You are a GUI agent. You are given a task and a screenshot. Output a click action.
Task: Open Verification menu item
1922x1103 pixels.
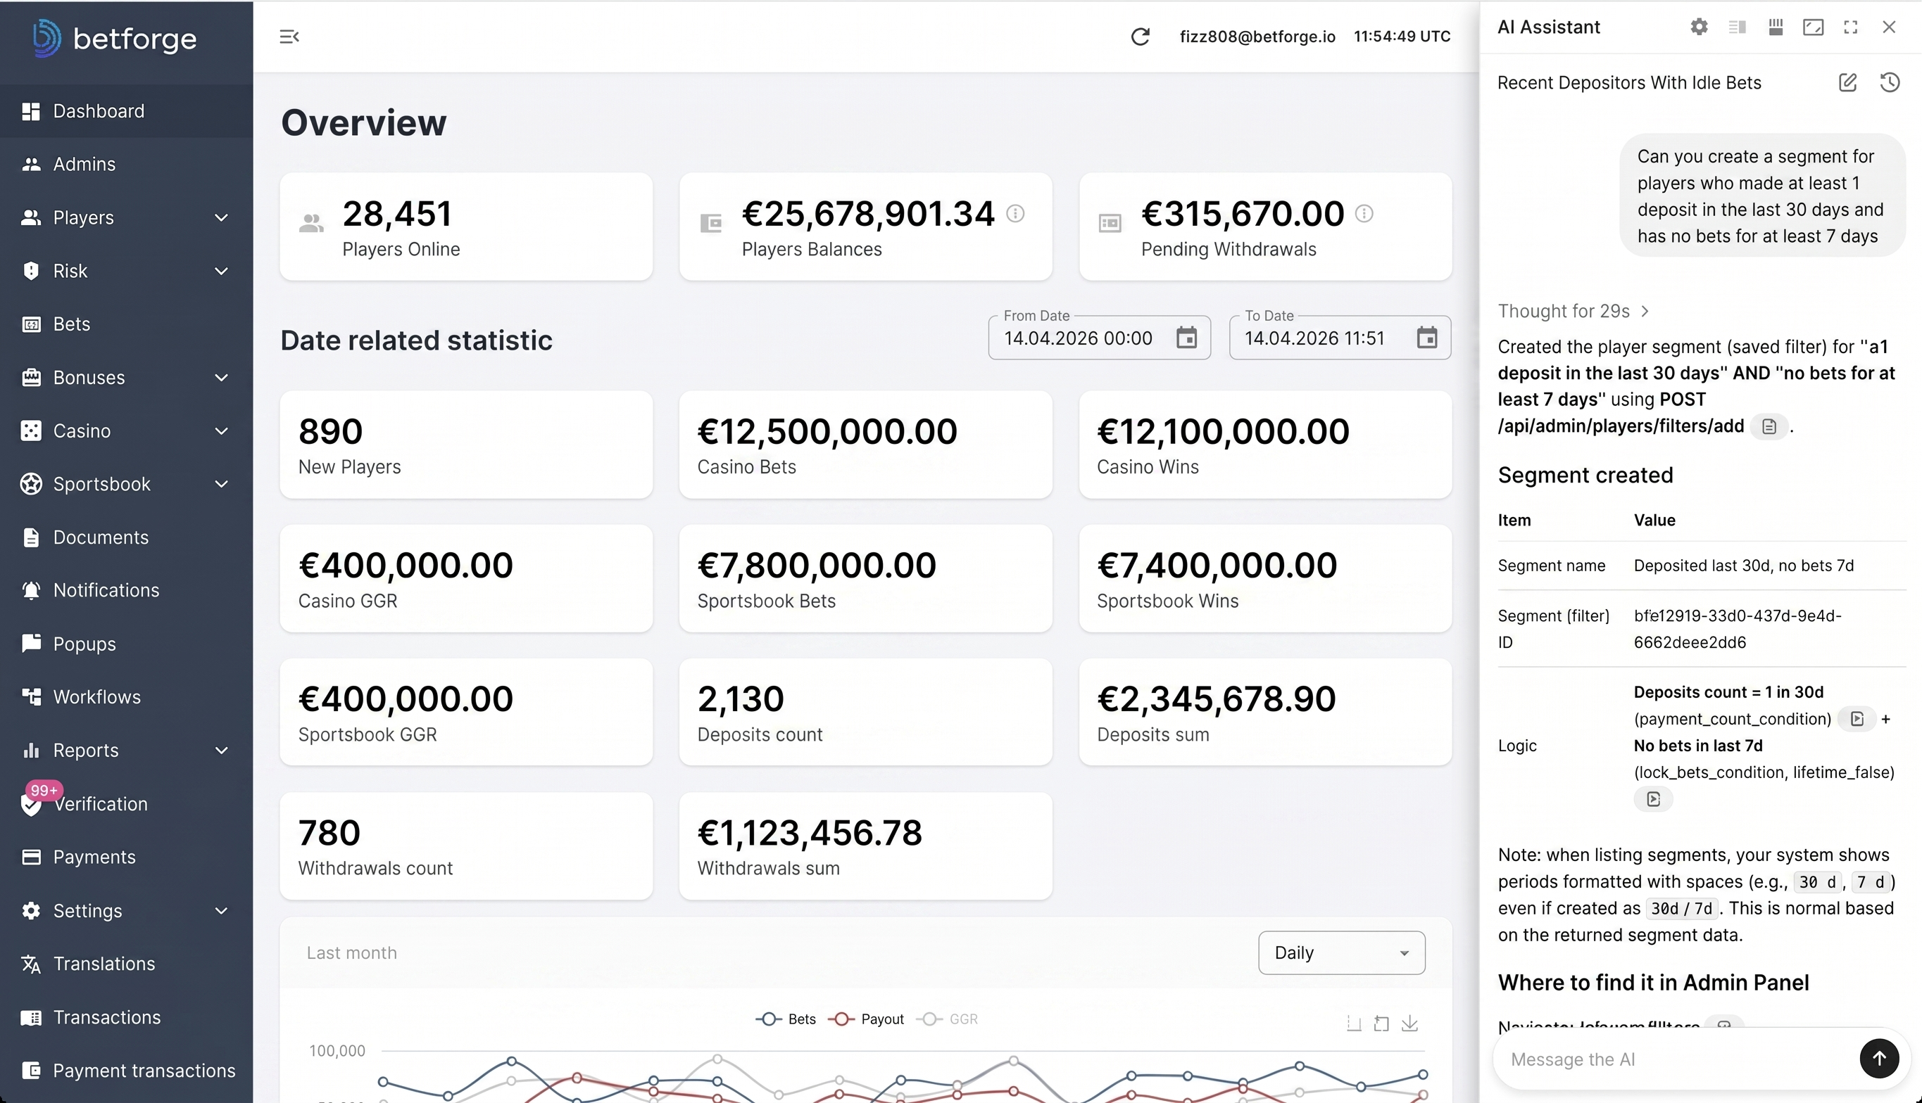(100, 804)
